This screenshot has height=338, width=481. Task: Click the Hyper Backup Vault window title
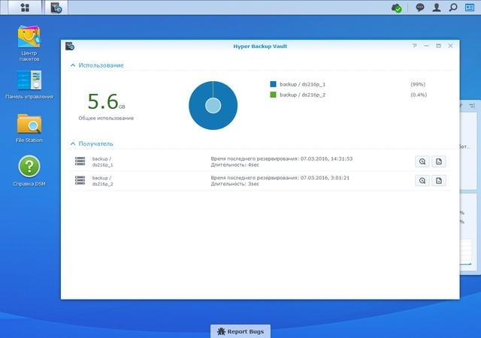tap(260, 47)
